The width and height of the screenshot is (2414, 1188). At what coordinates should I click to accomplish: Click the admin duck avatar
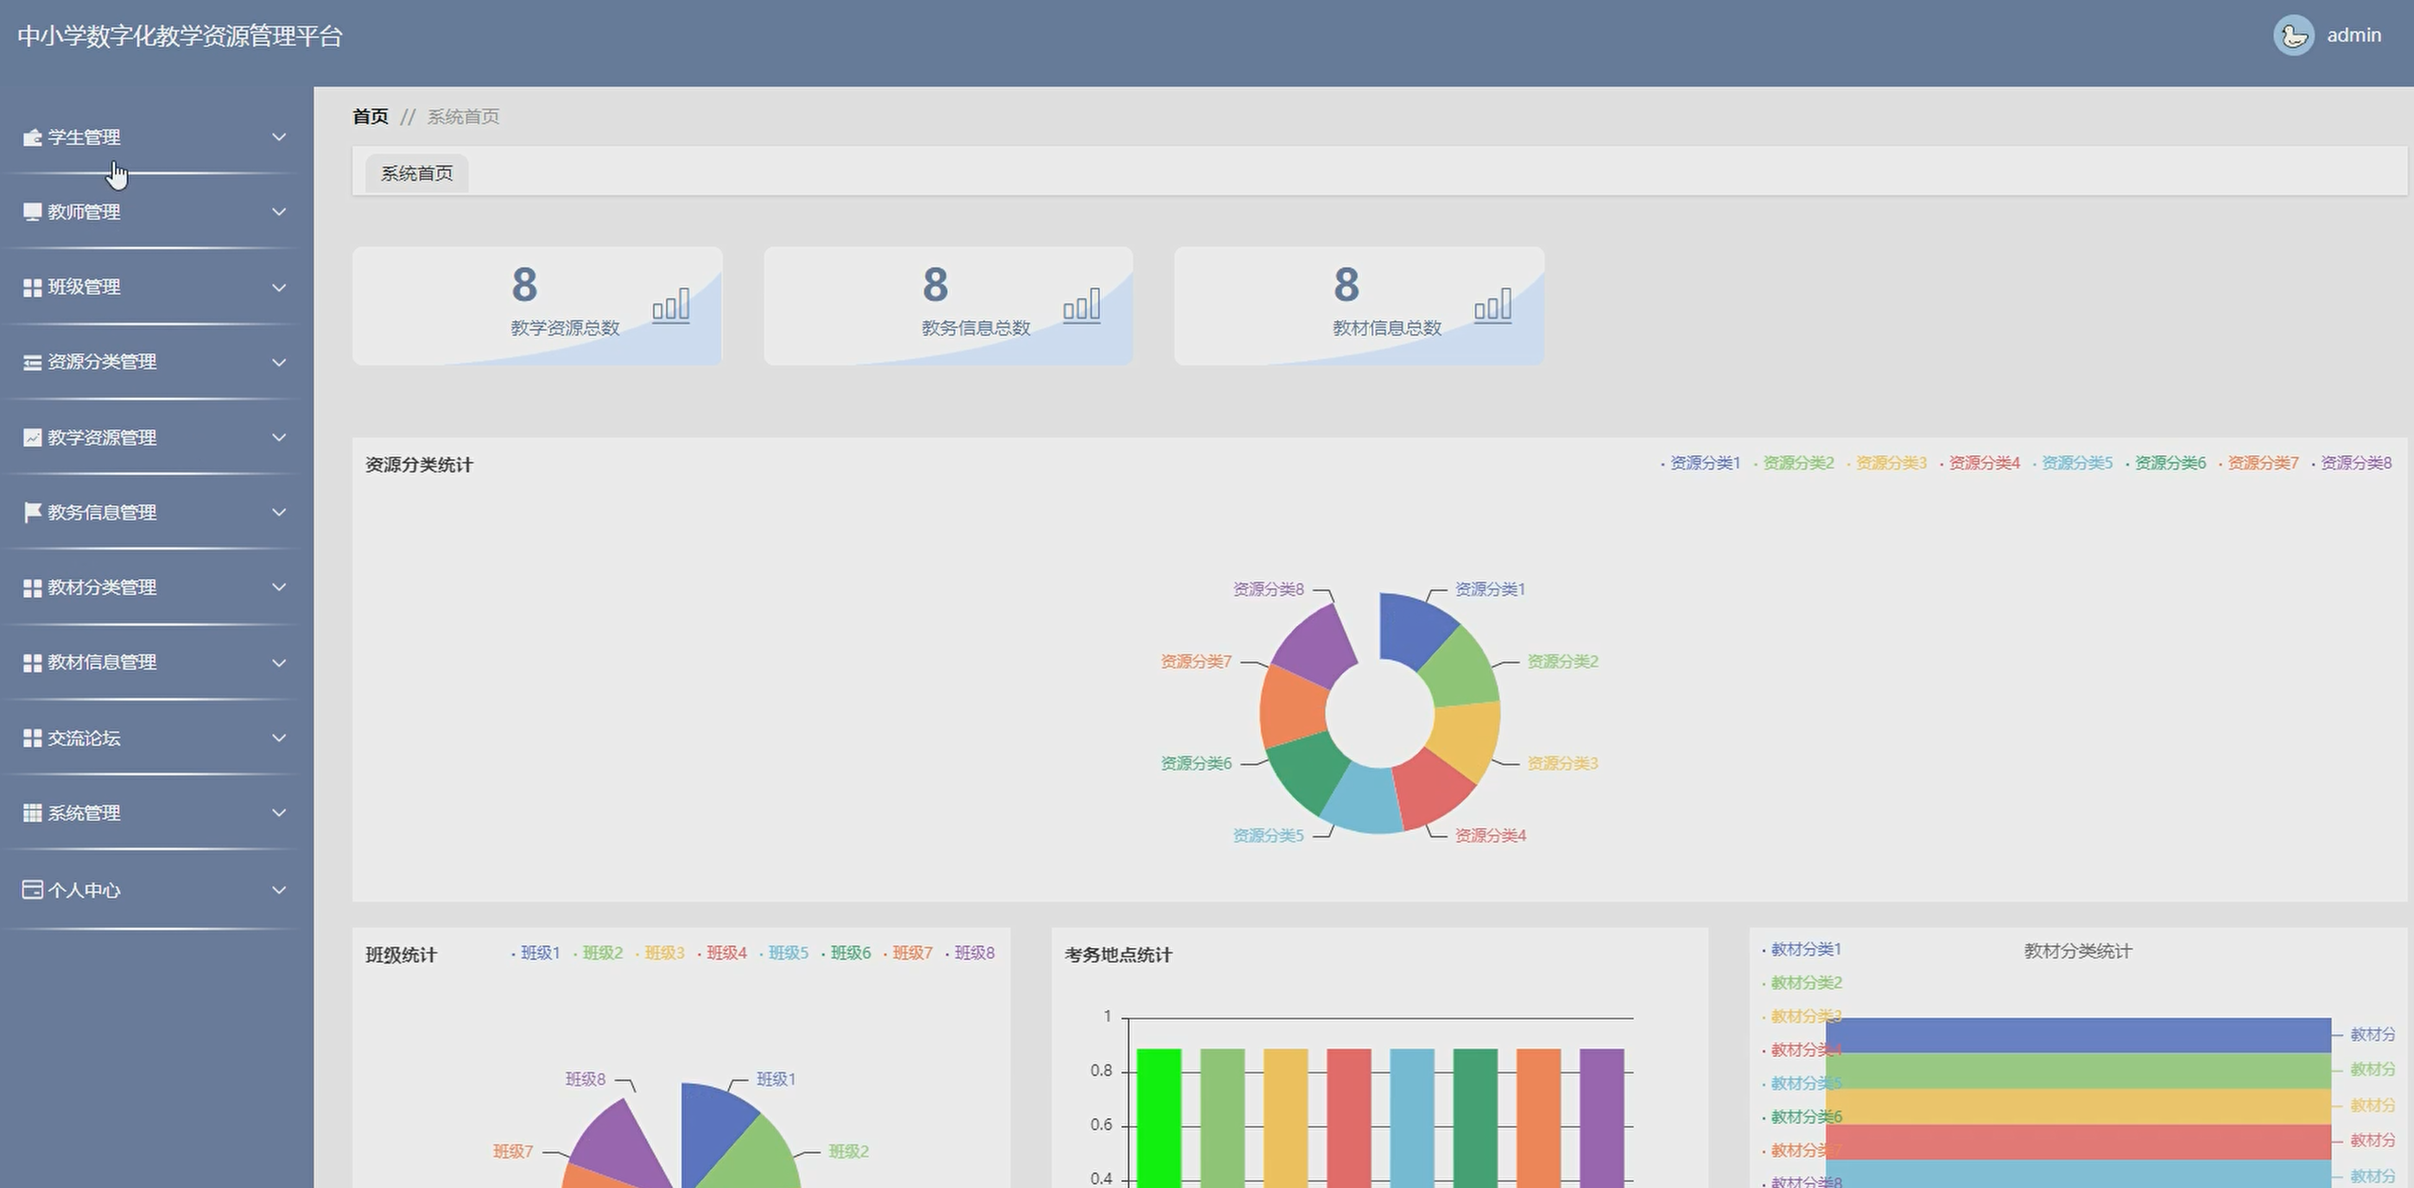pyautogui.click(x=2293, y=35)
